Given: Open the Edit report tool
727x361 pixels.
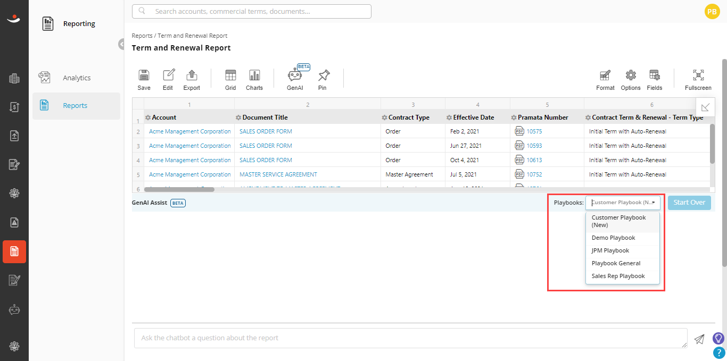Looking at the screenshot, I should pos(168,75).
